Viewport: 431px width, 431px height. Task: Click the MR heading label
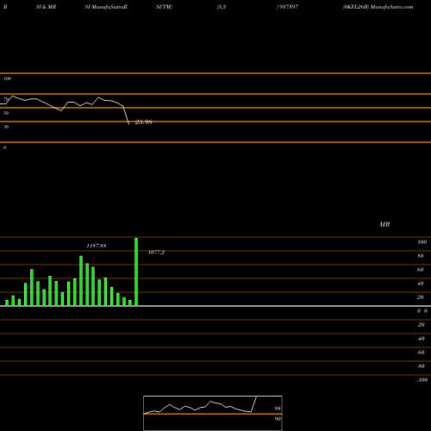point(384,224)
